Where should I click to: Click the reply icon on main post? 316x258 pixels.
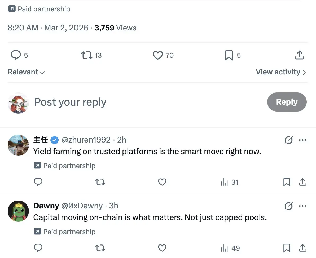coord(16,55)
